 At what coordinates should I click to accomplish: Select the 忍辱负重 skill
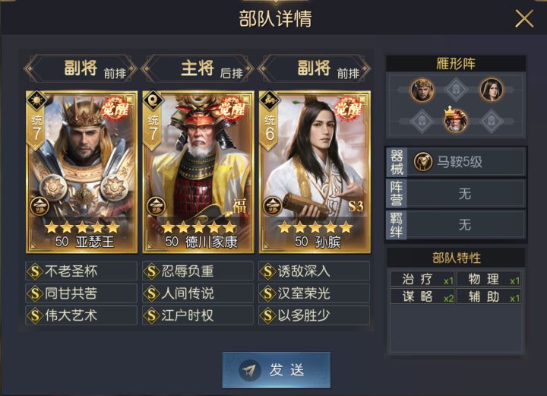[198, 271]
